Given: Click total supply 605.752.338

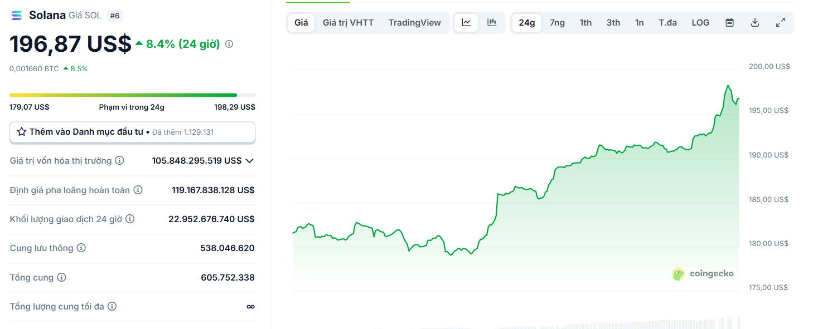Looking at the screenshot, I should 228,277.
